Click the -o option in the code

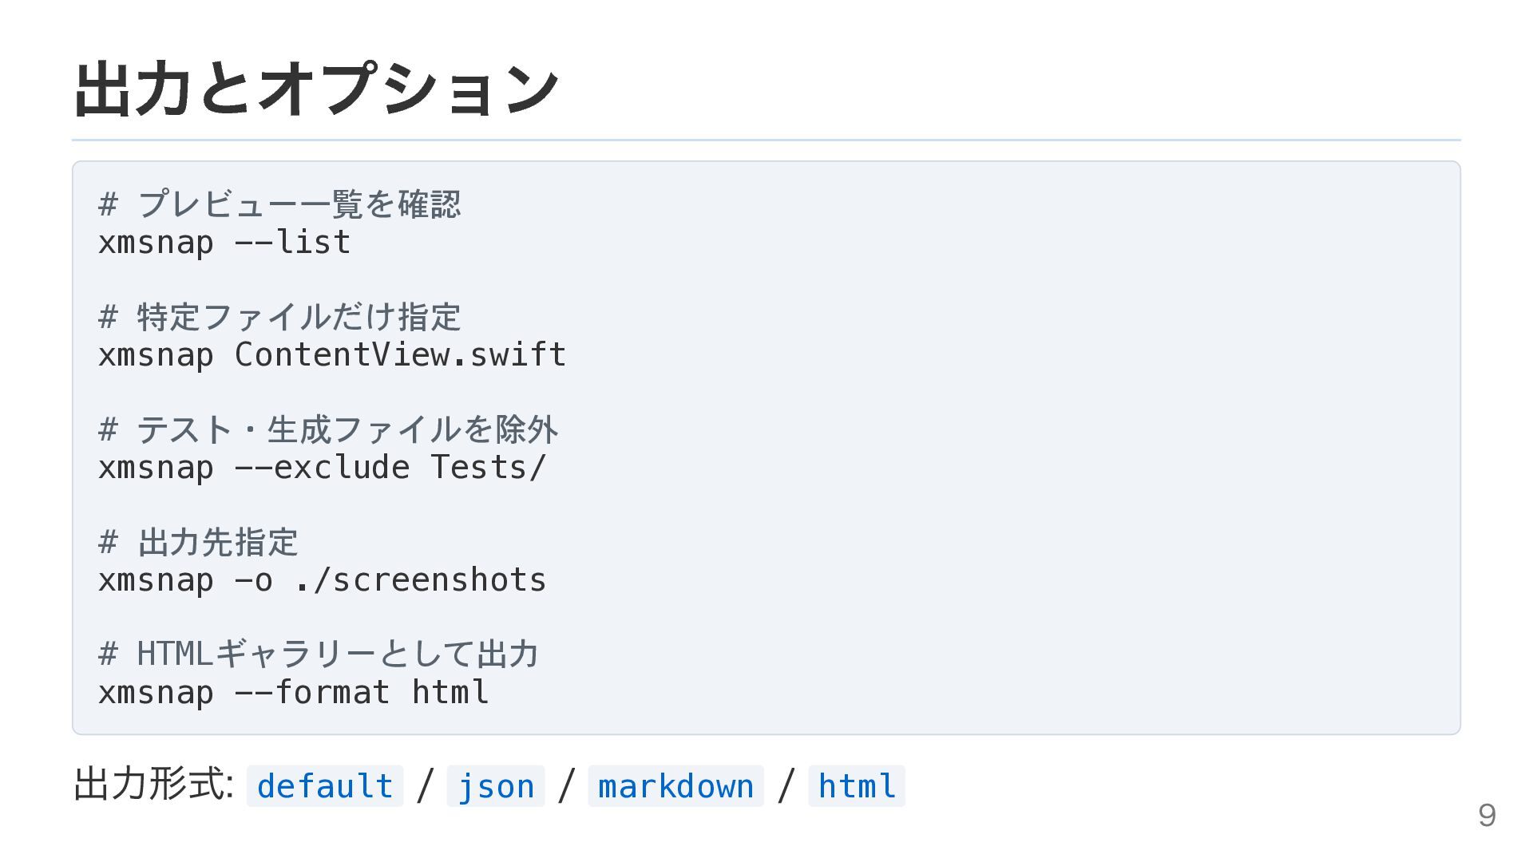tap(254, 580)
